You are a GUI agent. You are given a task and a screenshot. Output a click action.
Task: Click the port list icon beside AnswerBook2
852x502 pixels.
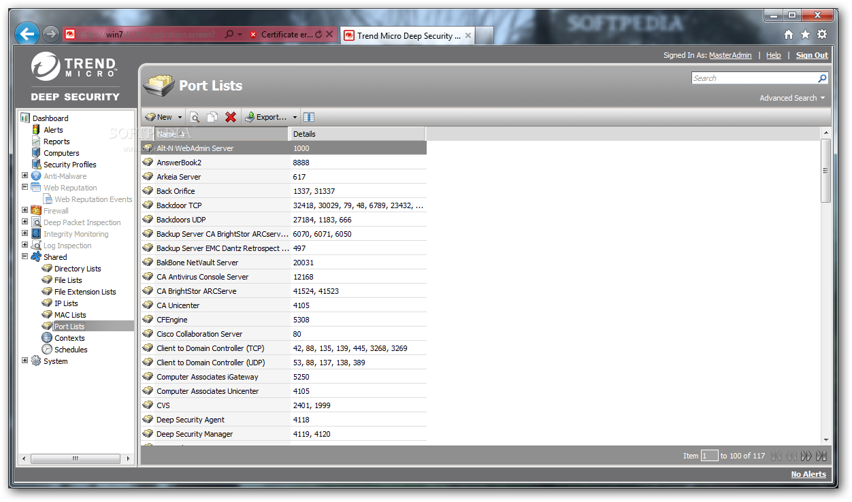pyautogui.click(x=148, y=163)
